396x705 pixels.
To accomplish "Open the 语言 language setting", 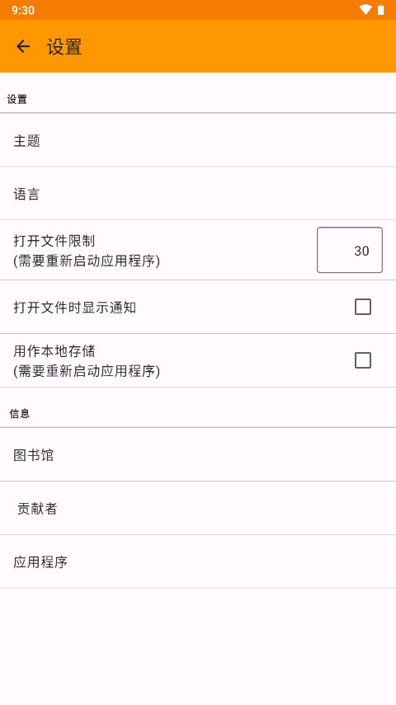I will coord(198,194).
